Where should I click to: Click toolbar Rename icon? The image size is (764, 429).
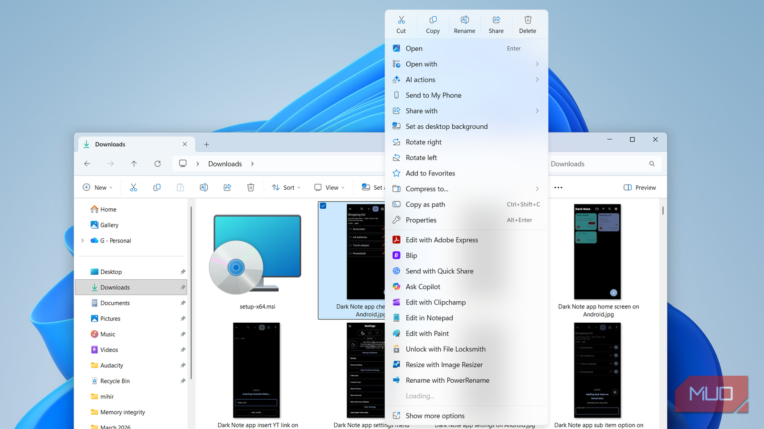pyautogui.click(x=204, y=188)
